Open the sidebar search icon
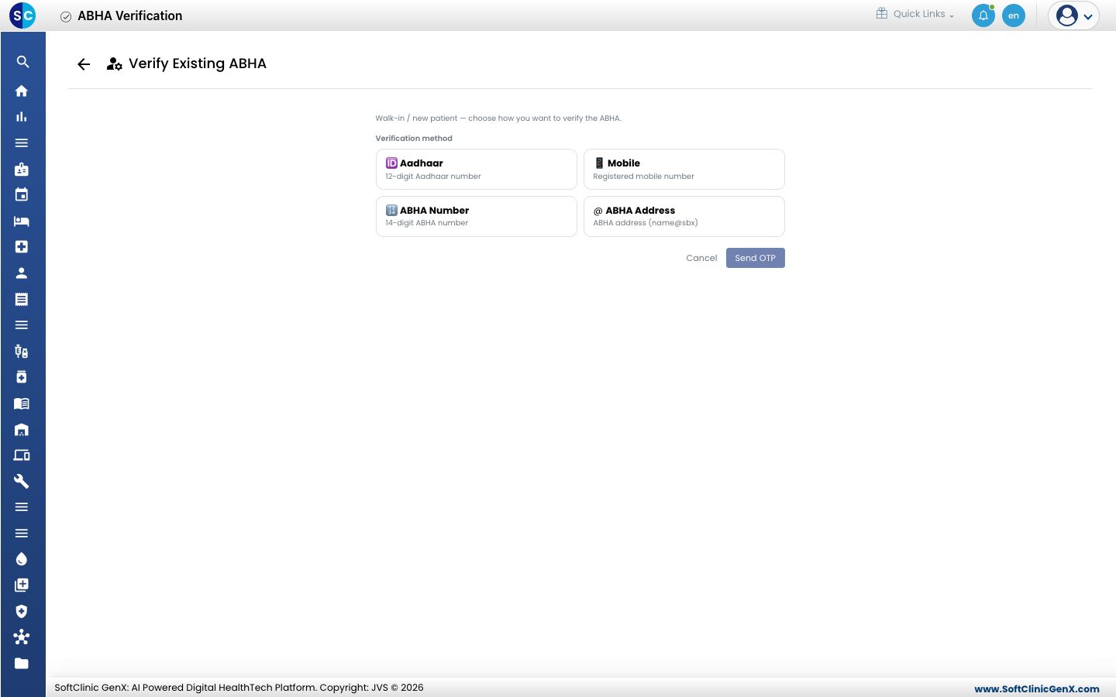 [x=22, y=62]
